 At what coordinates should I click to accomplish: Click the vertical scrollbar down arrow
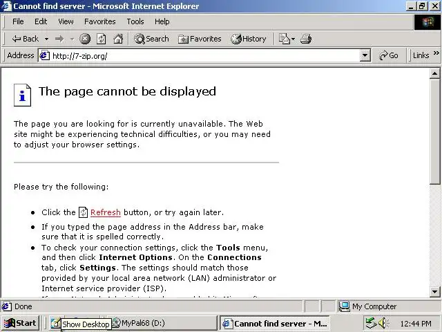click(x=434, y=292)
